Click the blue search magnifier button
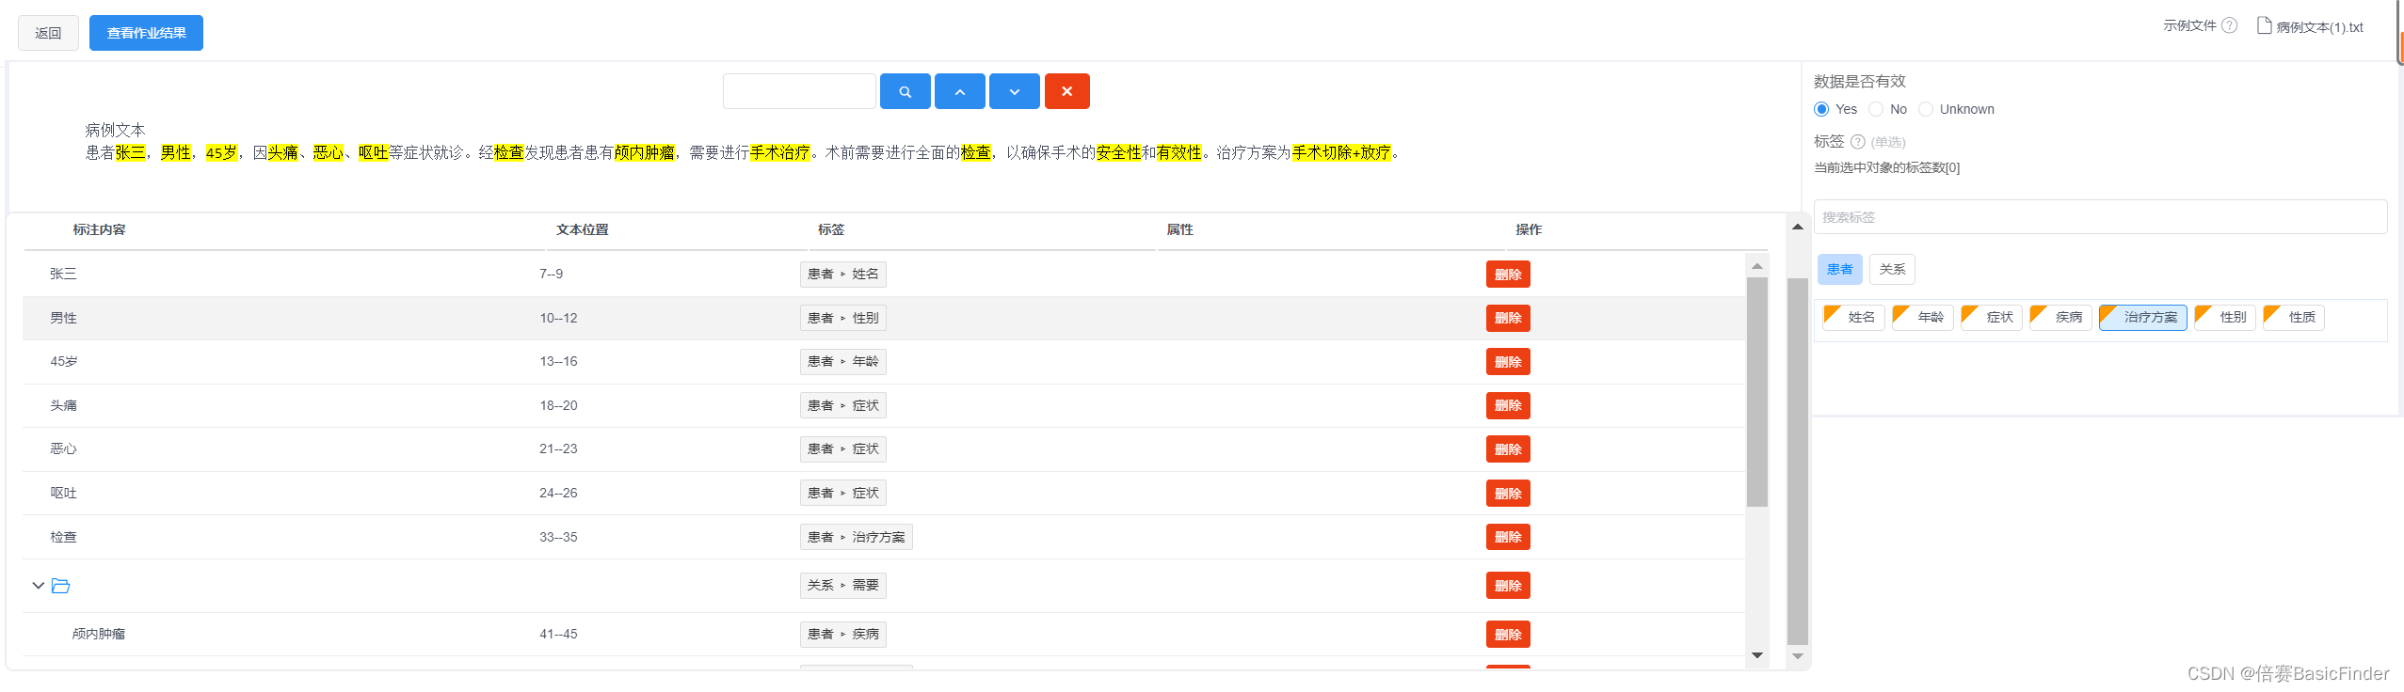Image resolution: width=2404 pixels, height=692 pixels. [905, 91]
